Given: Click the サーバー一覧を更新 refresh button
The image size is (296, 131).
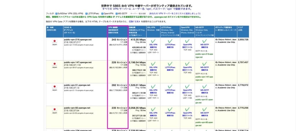Looking at the screenshot, I should click(138, 14).
